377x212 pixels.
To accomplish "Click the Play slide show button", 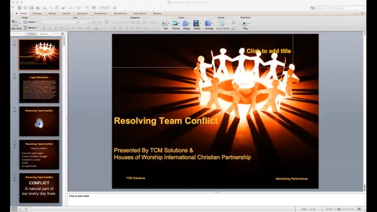I will click(244, 24).
